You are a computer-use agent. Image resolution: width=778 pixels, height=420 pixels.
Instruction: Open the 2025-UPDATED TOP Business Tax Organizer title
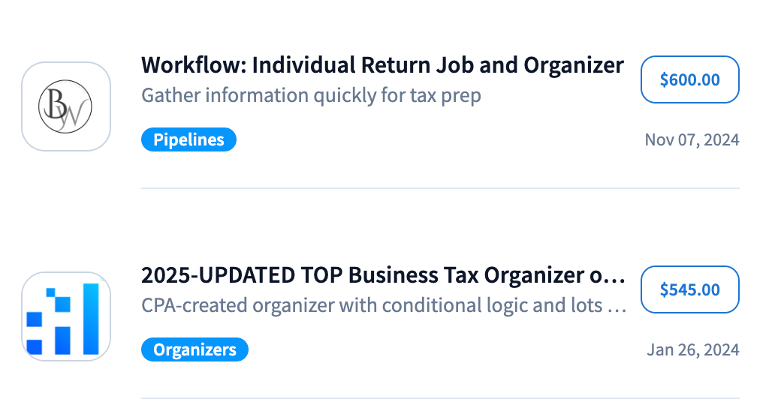382,275
